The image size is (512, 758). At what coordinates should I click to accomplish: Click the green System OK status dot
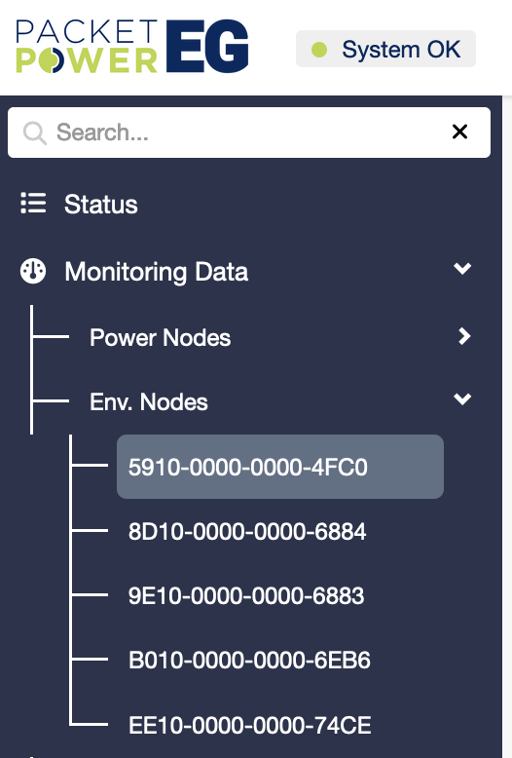[319, 50]
